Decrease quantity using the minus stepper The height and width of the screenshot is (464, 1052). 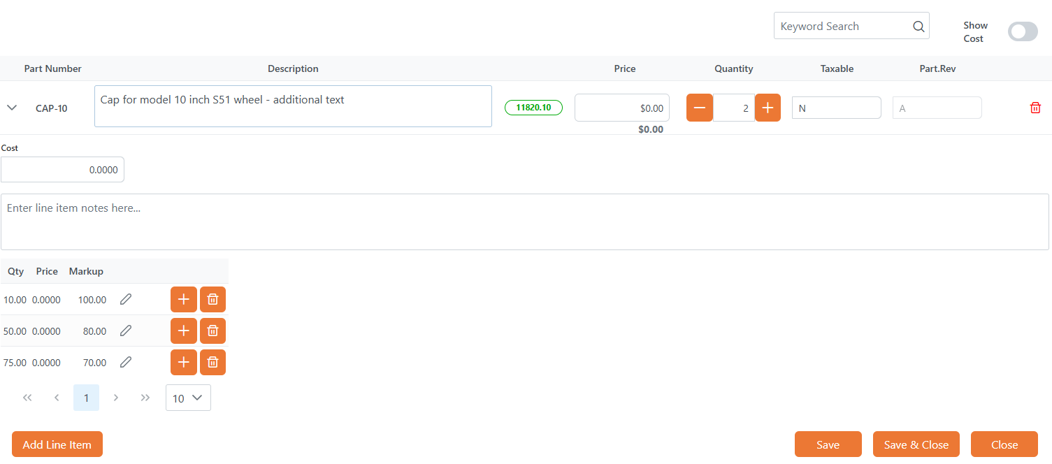tap(699, 107)
